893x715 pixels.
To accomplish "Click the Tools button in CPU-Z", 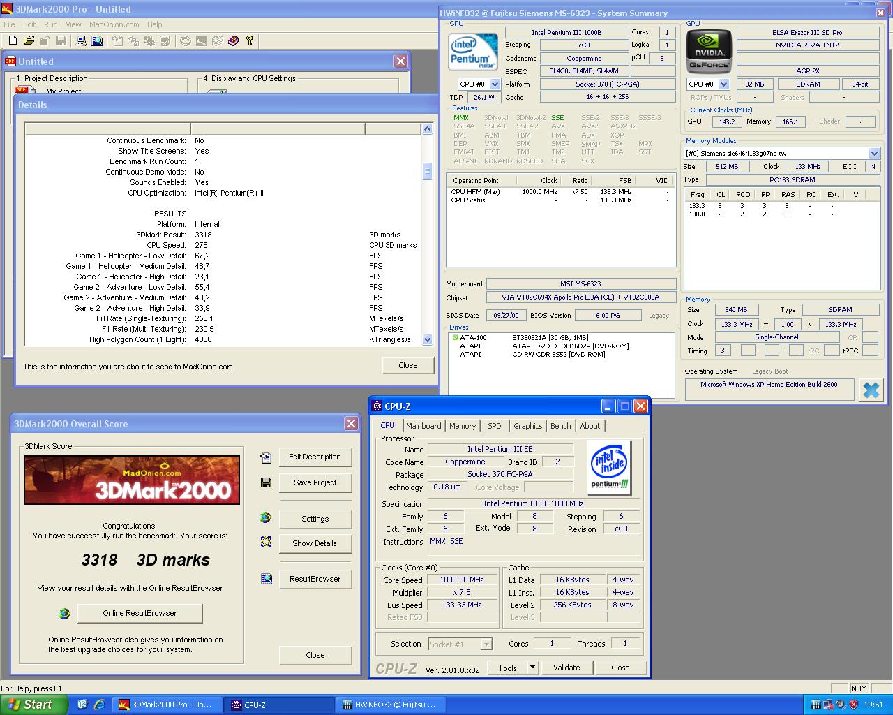I will coord(507,668).
